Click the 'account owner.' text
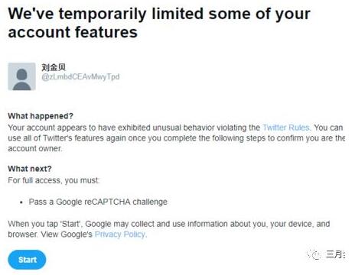This screenshot has width=355, height=275. point(35,148)
